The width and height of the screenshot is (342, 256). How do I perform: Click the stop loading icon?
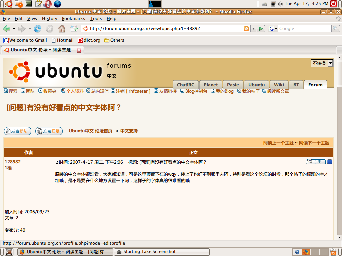[x=50, y=29]
